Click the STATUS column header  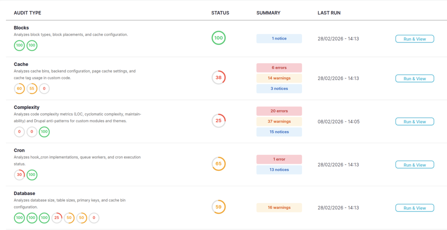[220, 13]
